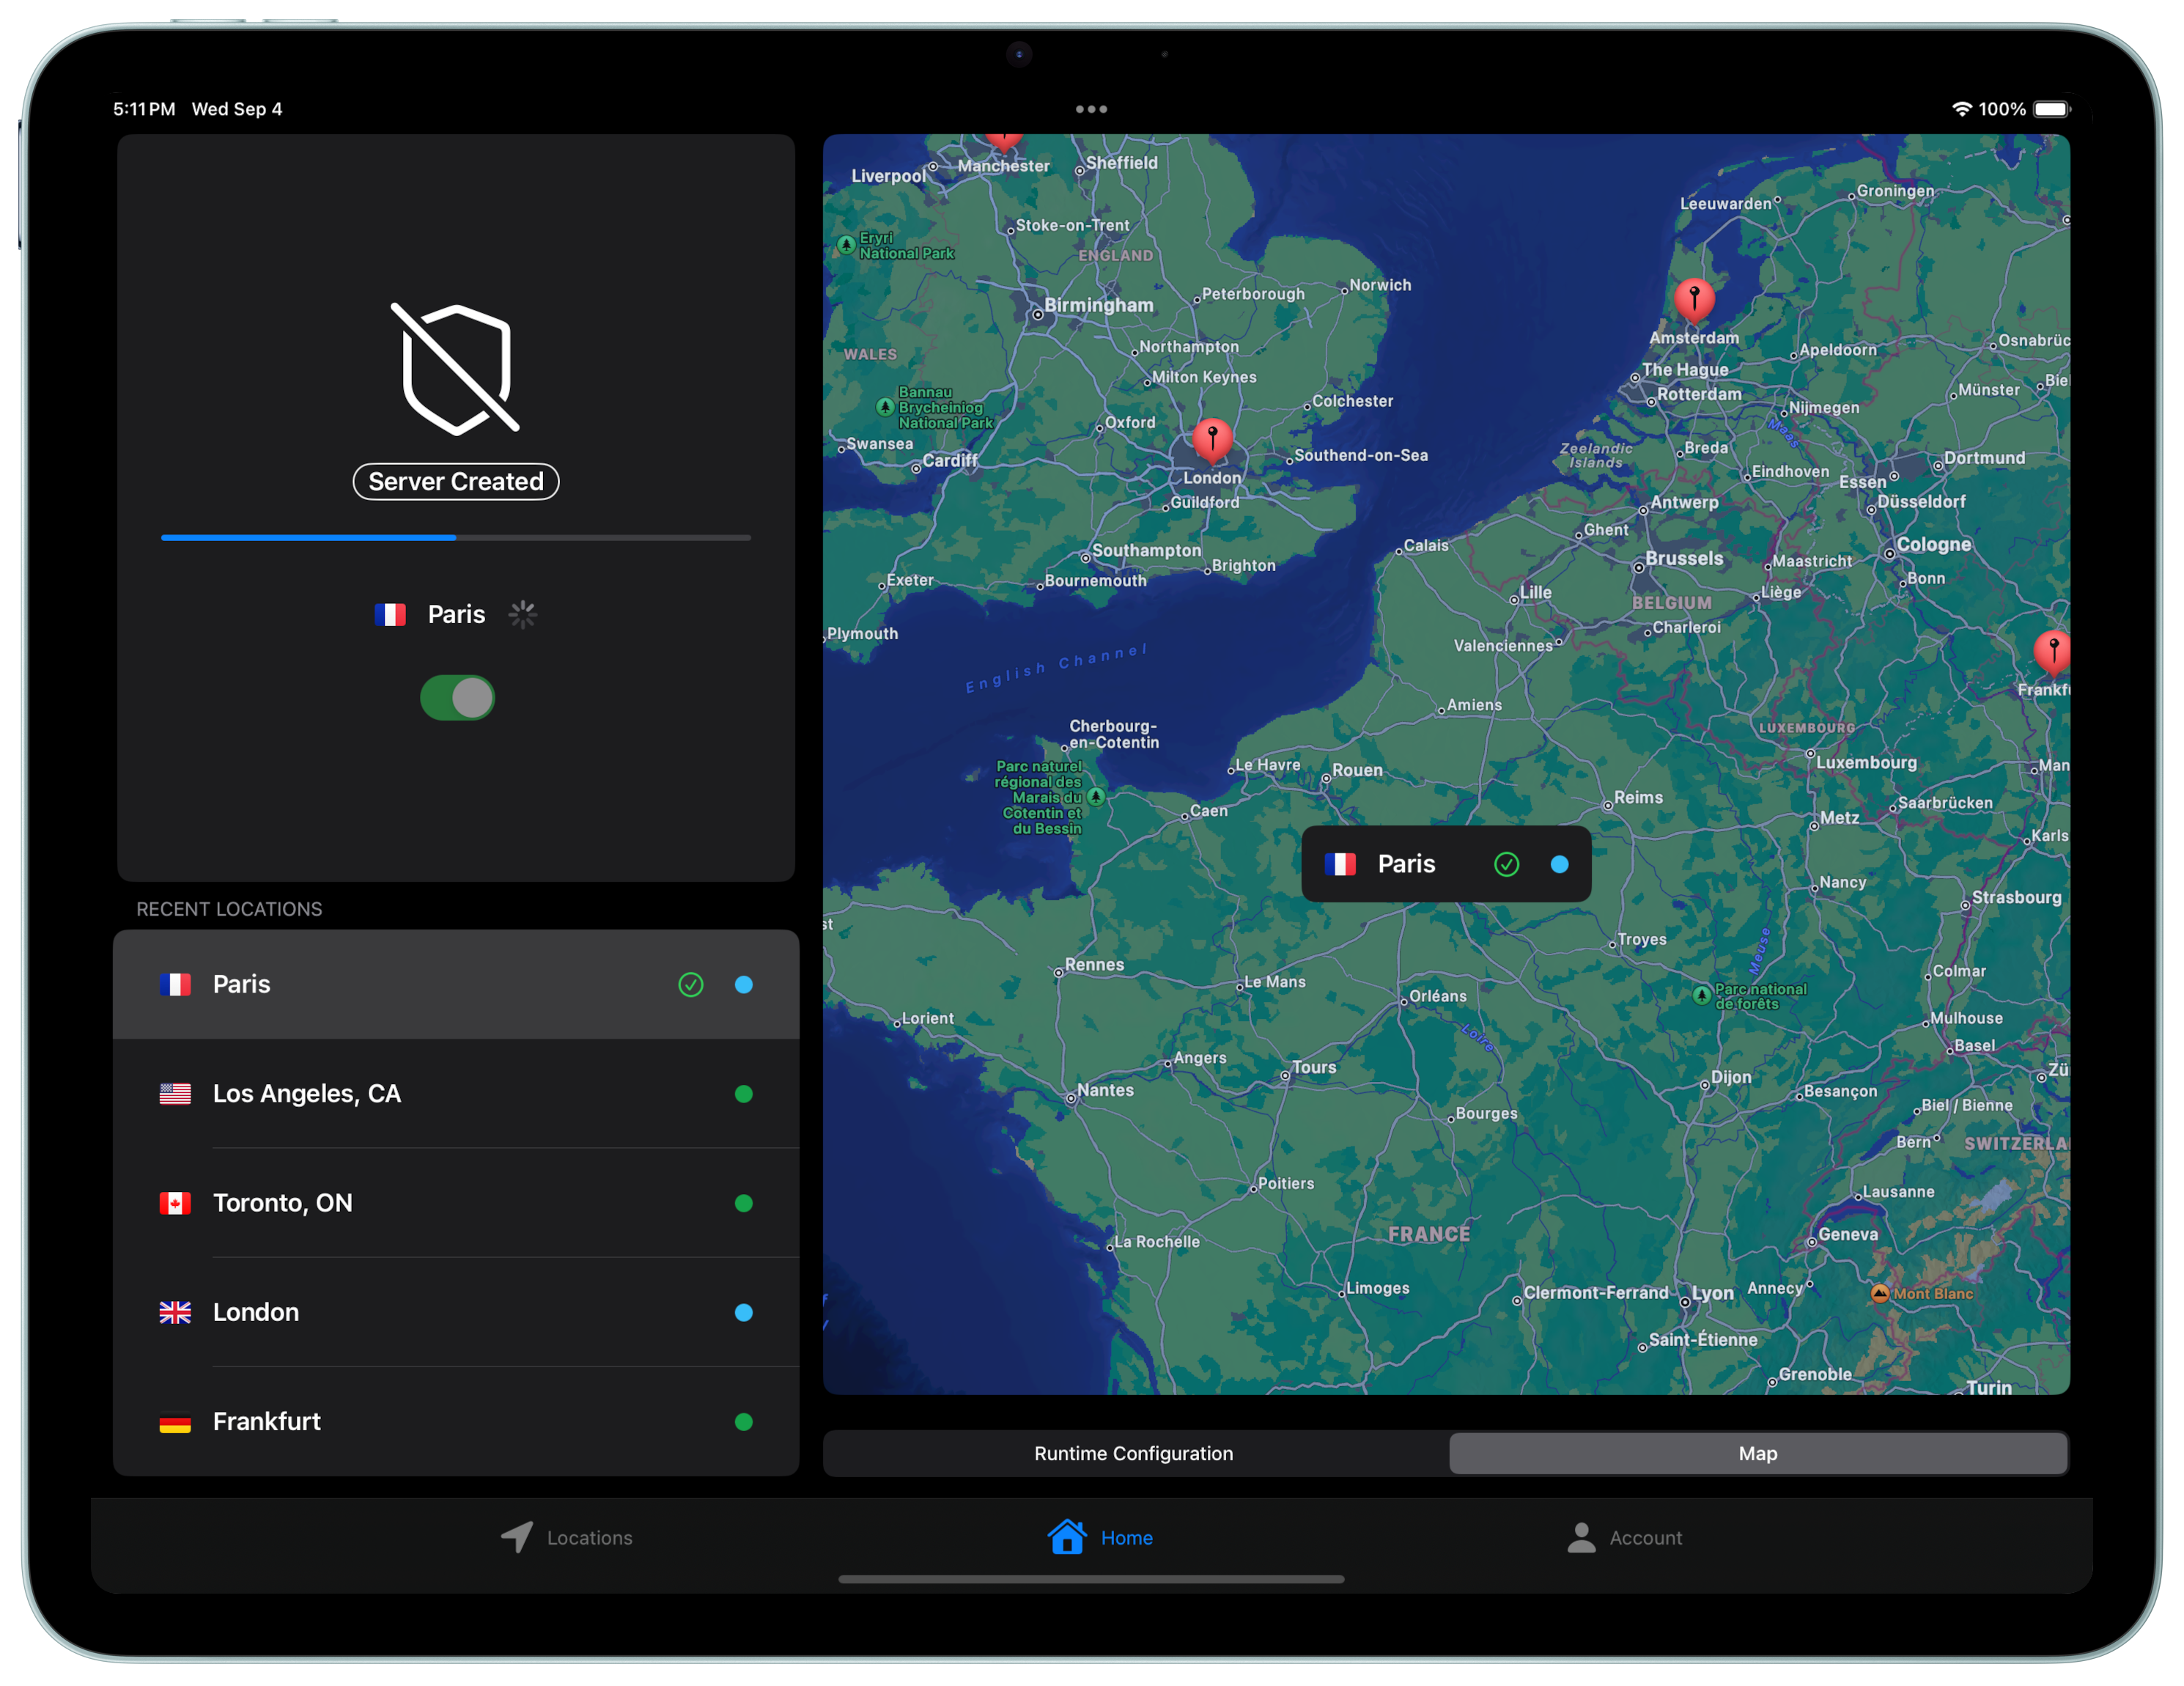The width and height of the screenshot is (2184, 1686).
Task: Click the blue status dot for London
Action: click(744, 1312)
